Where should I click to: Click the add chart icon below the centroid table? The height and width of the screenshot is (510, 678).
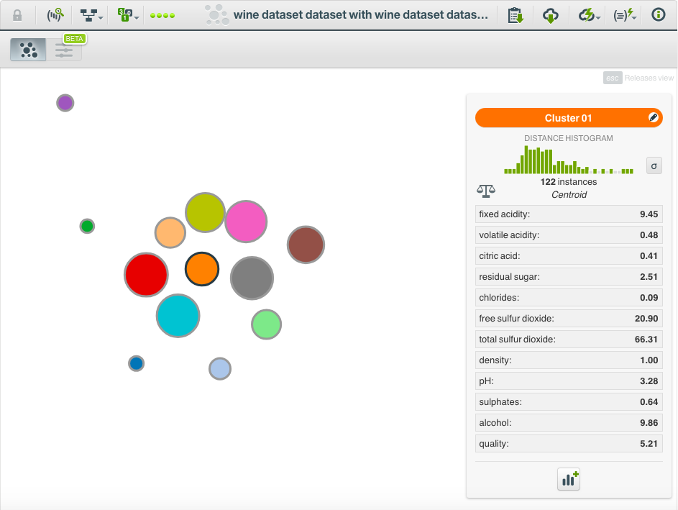(x=568, y=479)
